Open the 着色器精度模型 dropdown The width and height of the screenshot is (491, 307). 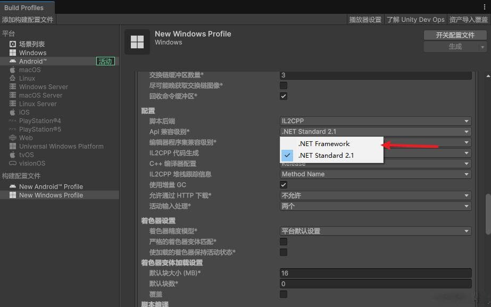(x=376, y=231)
